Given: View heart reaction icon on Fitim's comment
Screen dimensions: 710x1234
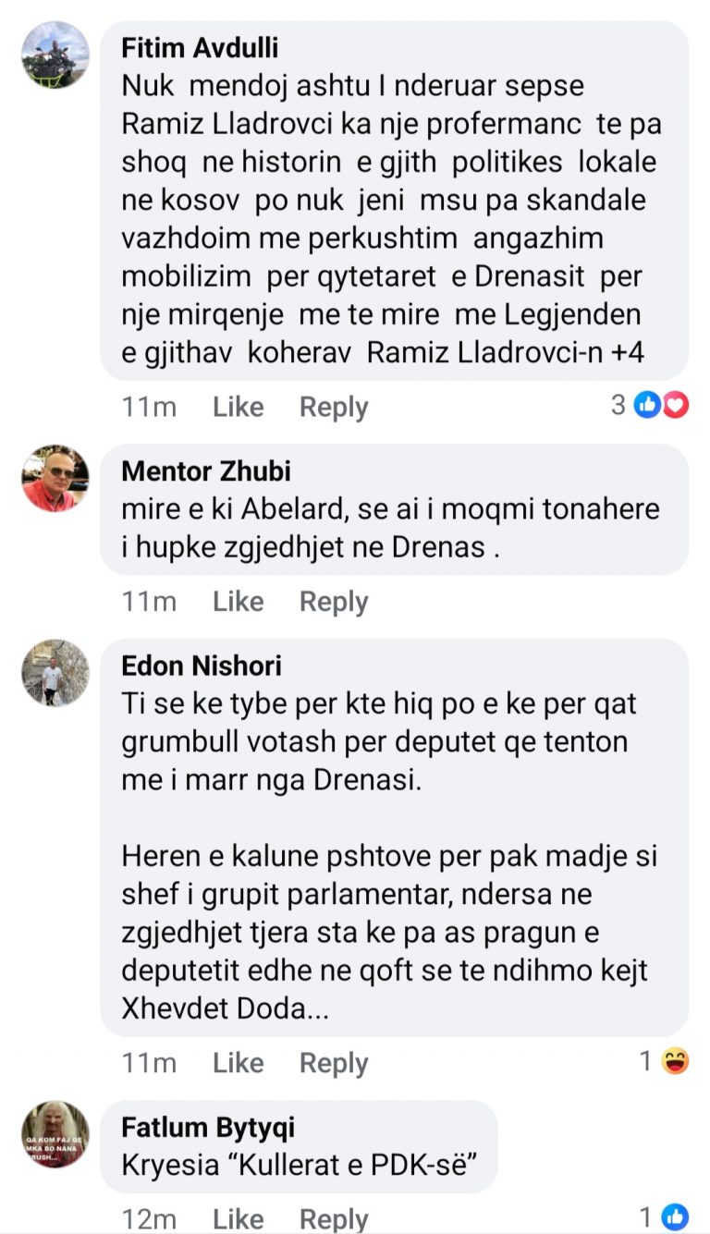Looking at the screenshot, I should coord(676,405).
